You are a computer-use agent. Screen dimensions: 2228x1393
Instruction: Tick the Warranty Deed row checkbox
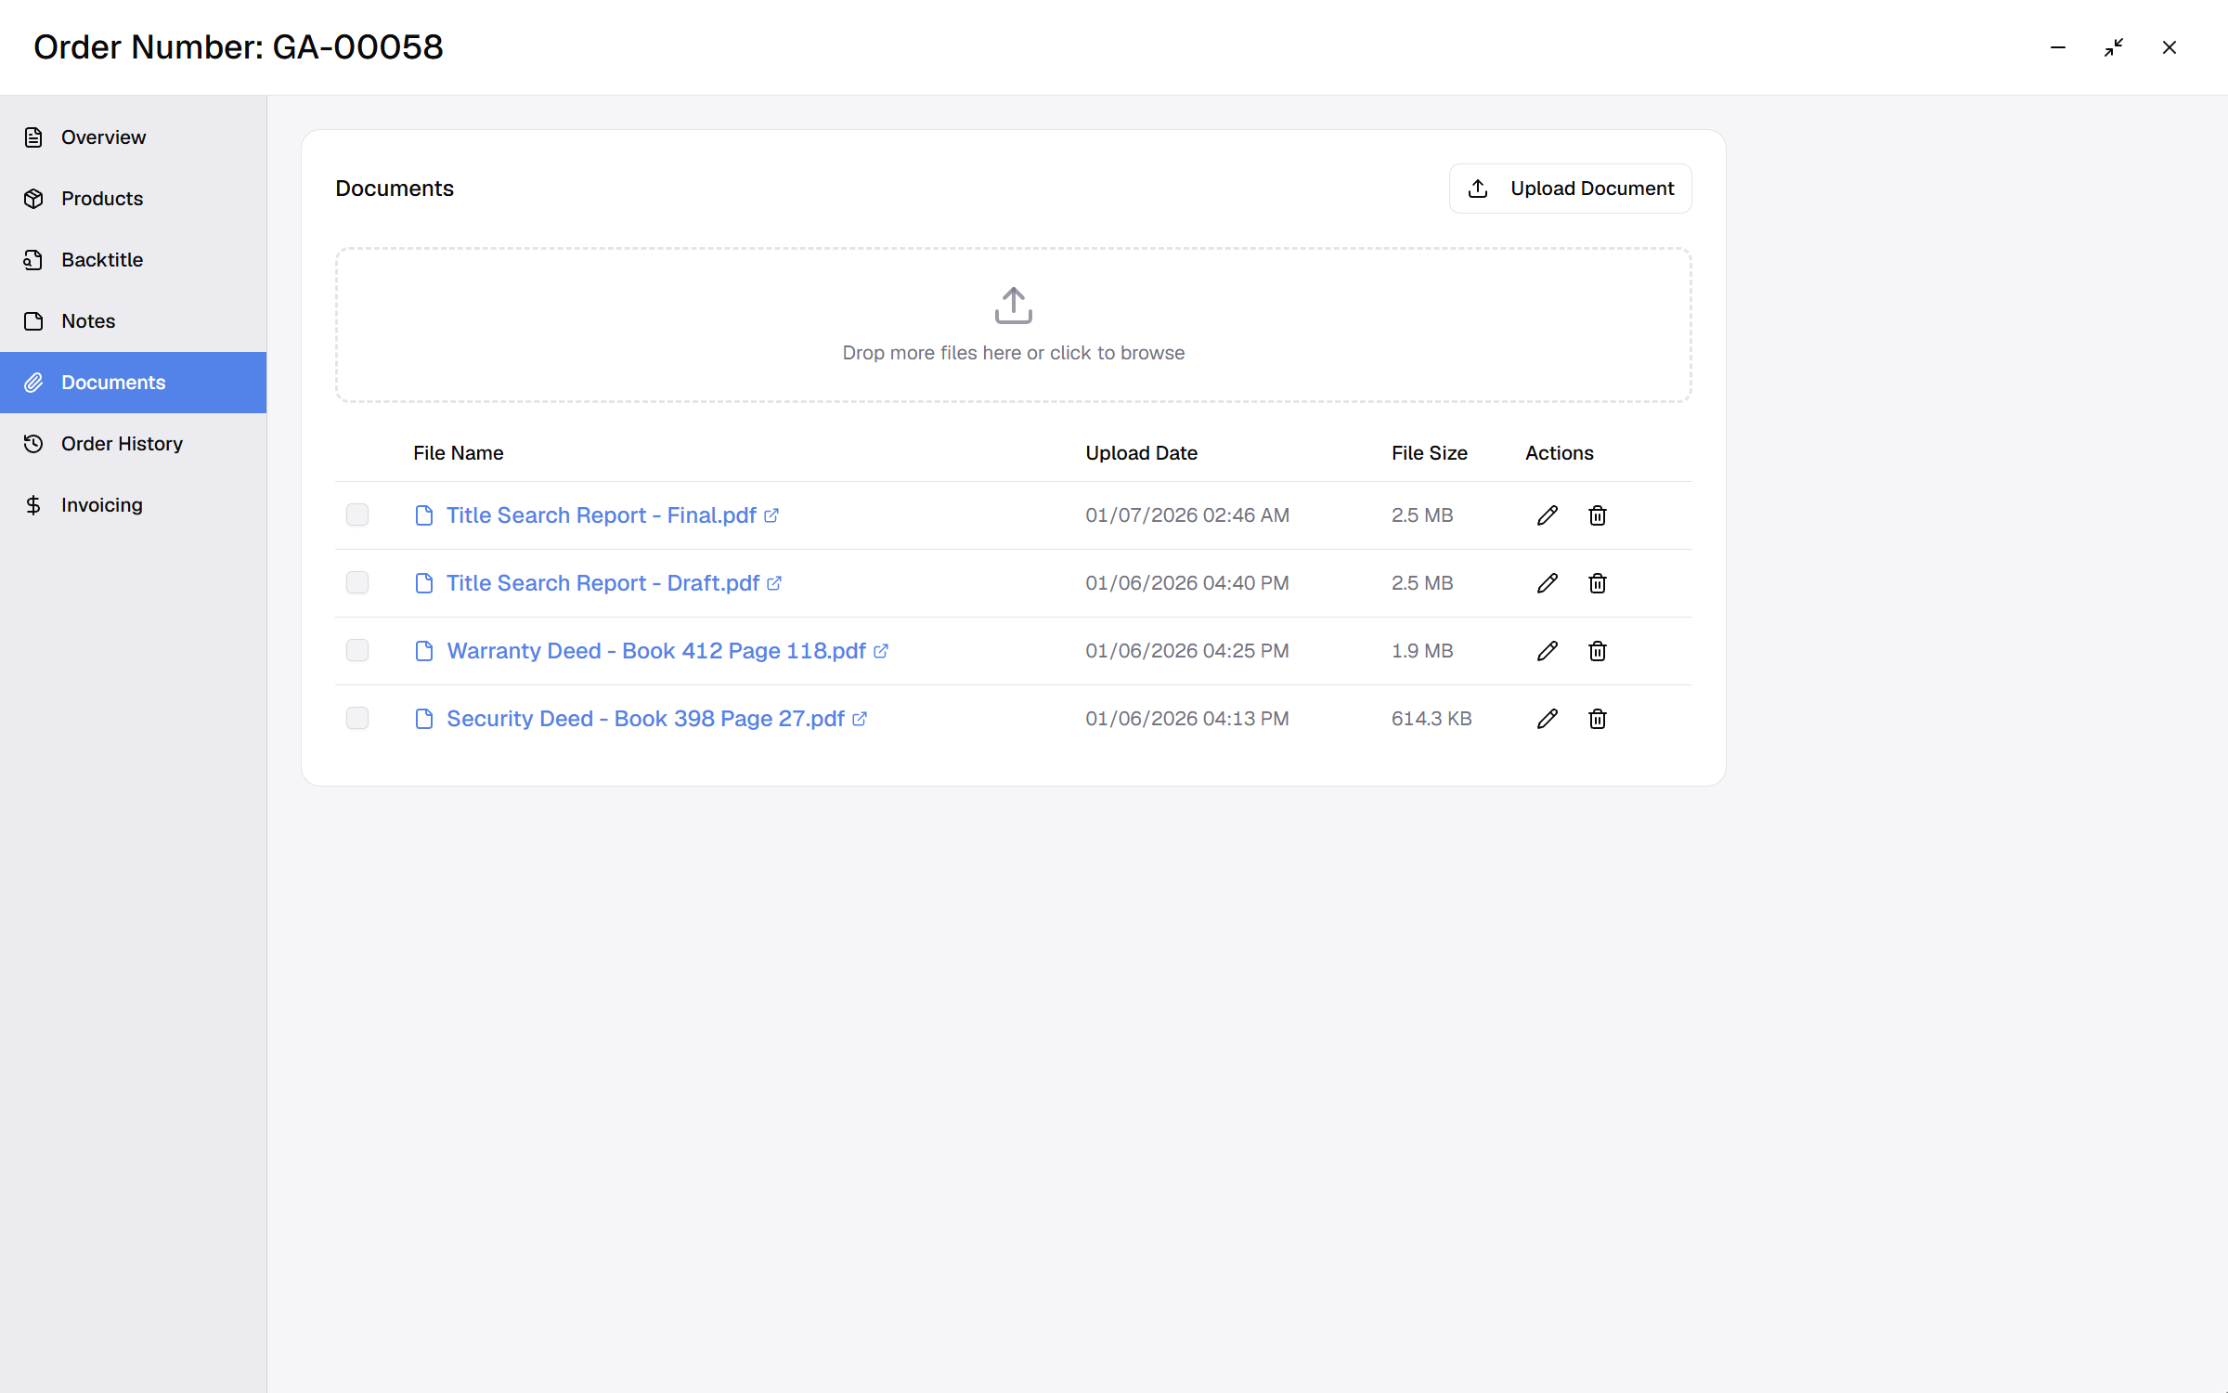(357, 651)
